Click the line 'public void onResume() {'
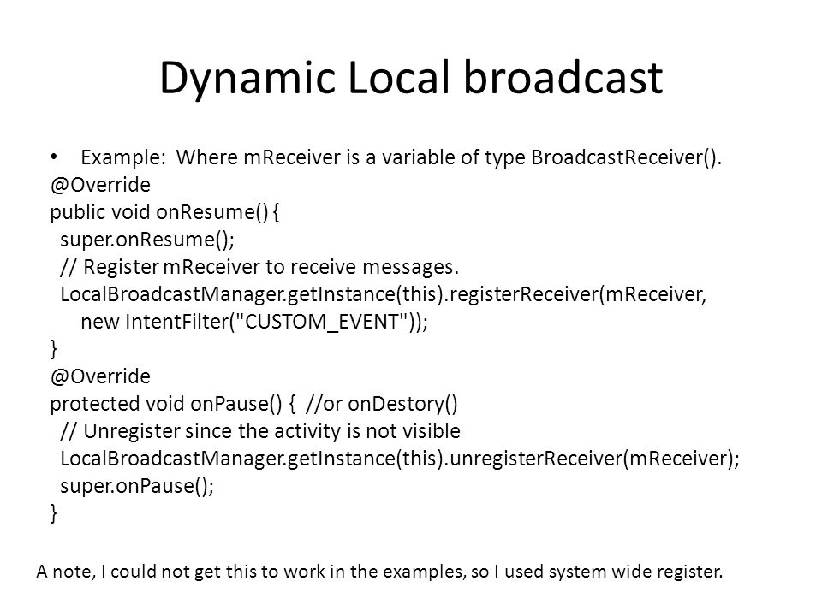The height and width of the screenshot is (616, 822). coord(164,212)
